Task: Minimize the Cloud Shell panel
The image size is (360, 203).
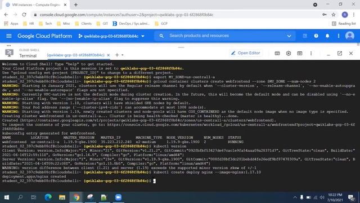Action: [328, 55]
